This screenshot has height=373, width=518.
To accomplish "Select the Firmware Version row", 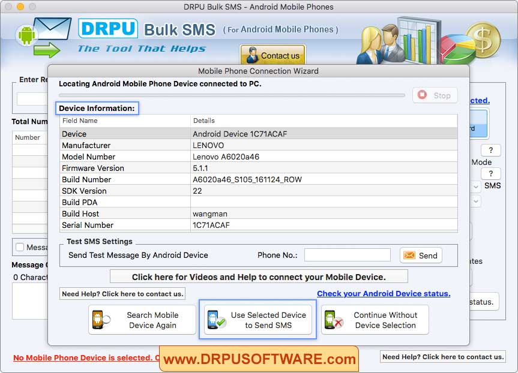I will point(259,168).
